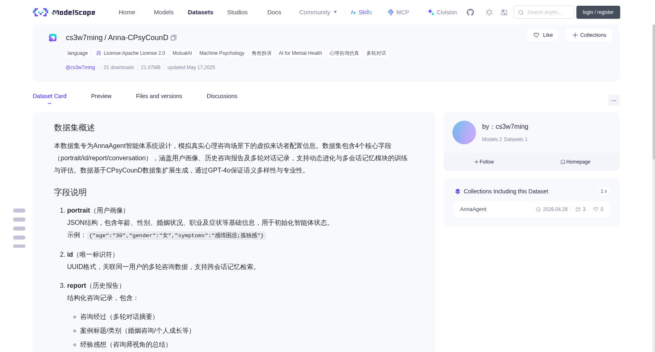Click the AI for Mental Health tag
Screen dimensions: 655x352
pyautogui.click(x=300, y=53)
